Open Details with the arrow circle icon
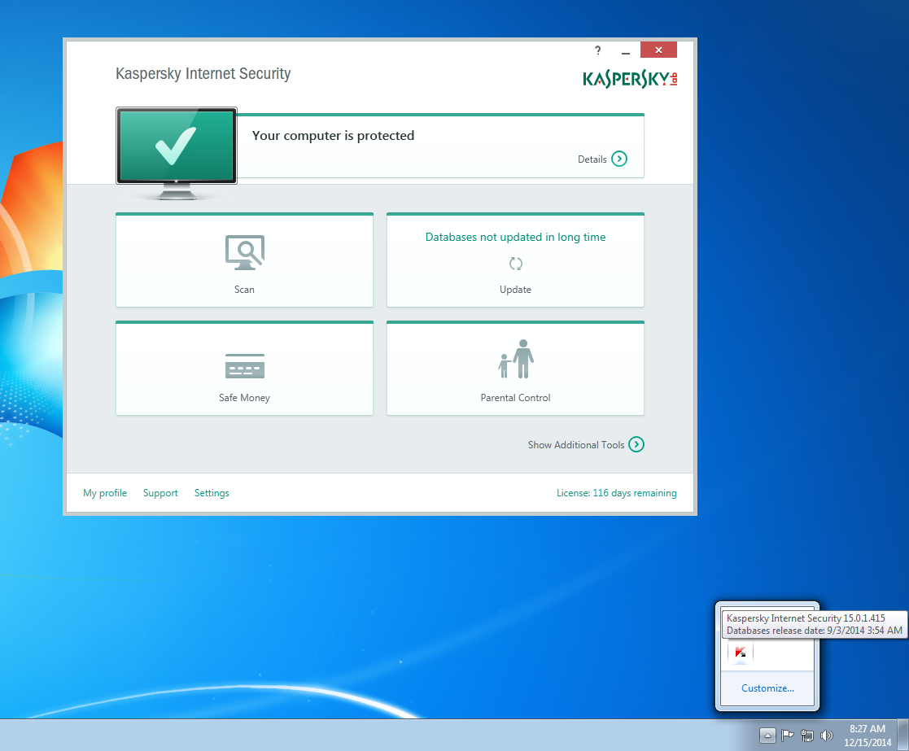 [619, 159]
